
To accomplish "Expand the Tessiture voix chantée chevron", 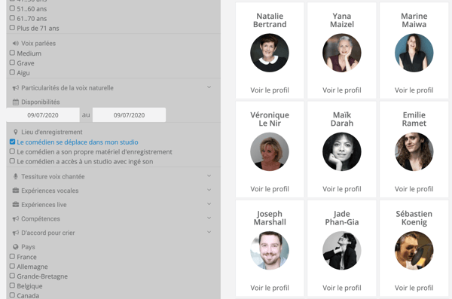I will pyautogui.click(x=209, y=176).
